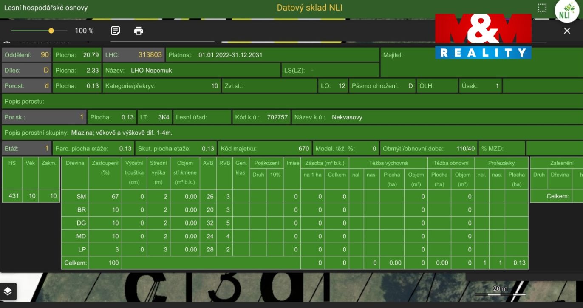583x308 pixels.
Task: Open the map layers button
Action: pyautogui.click(x=8, y=291)
